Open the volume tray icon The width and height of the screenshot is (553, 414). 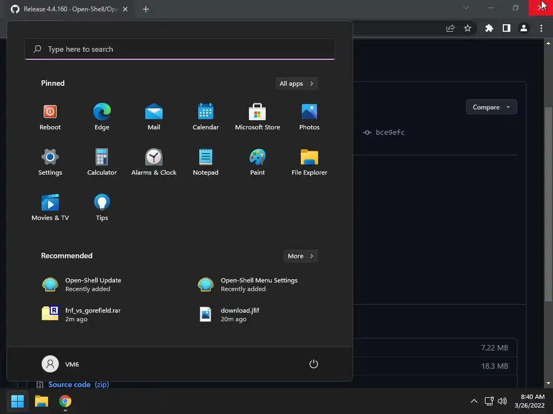pyautogui.click(x=502, y=401)
